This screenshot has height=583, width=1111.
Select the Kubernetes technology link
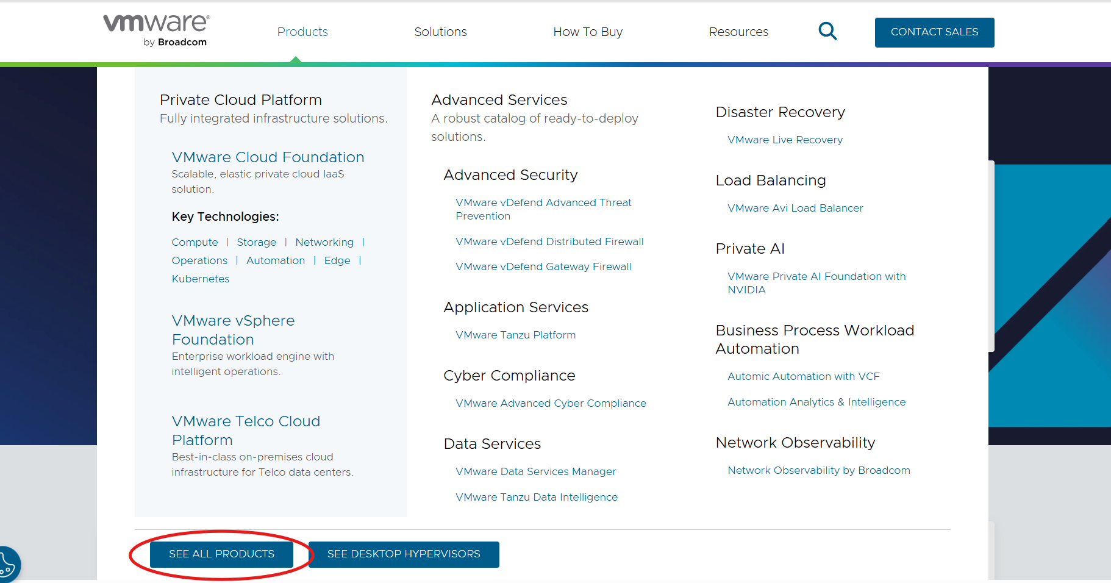pyautogui.click(x=201, y=279)
